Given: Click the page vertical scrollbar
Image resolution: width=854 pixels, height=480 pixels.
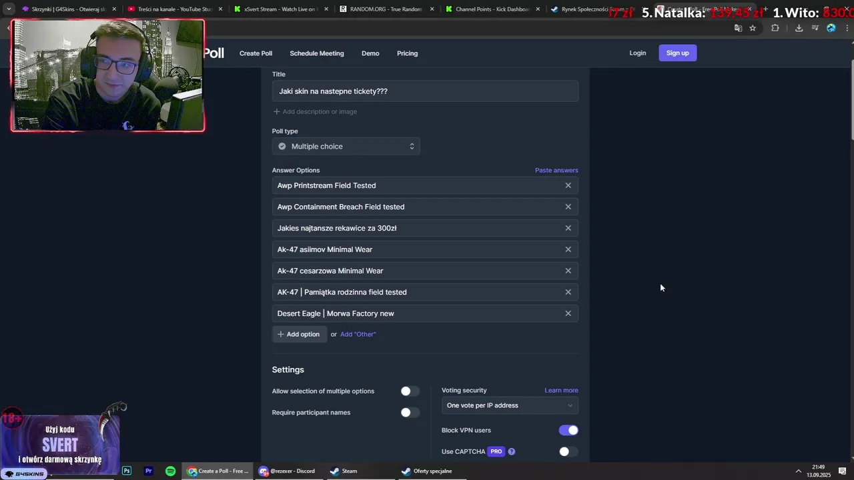Looking at the screenshot, I should (x=851, y=100).
